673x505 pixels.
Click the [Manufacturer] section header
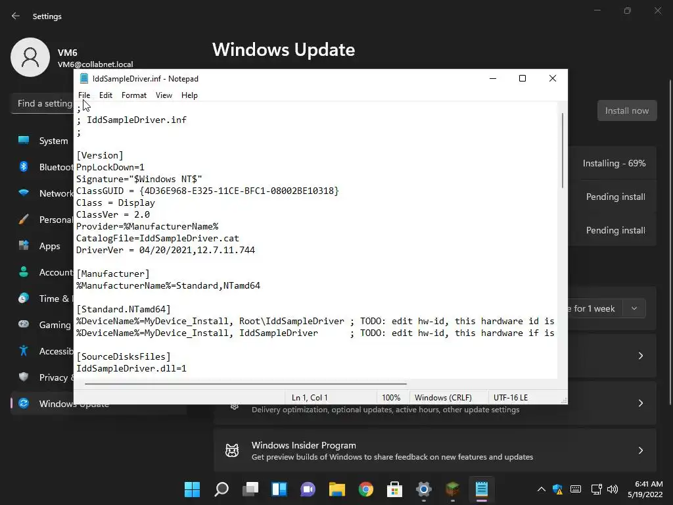point(113,274)
